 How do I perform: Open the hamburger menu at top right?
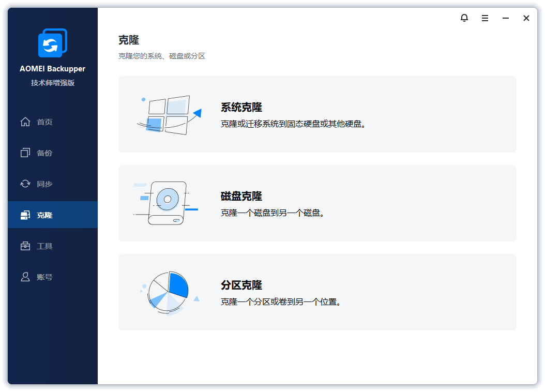pyautogui.click(x=485, y=18)
